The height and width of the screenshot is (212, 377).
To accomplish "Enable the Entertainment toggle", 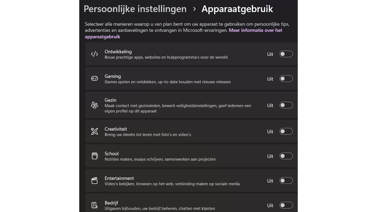I will click(286, 181).
